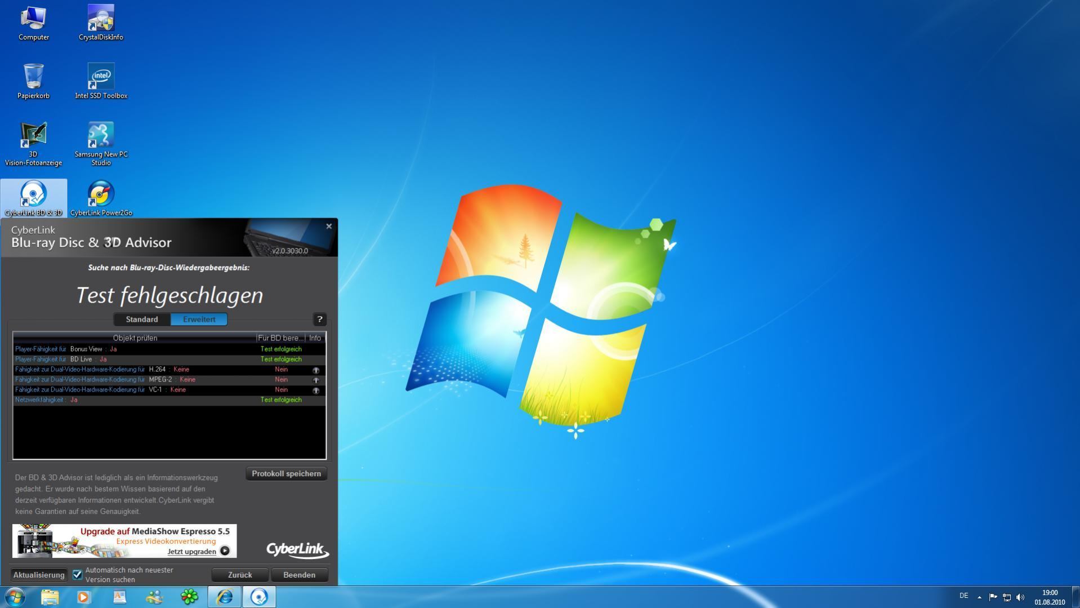Show hidden tray icons arrow
The width and height of the screenshot is (1080, 608).
point(979,597)
